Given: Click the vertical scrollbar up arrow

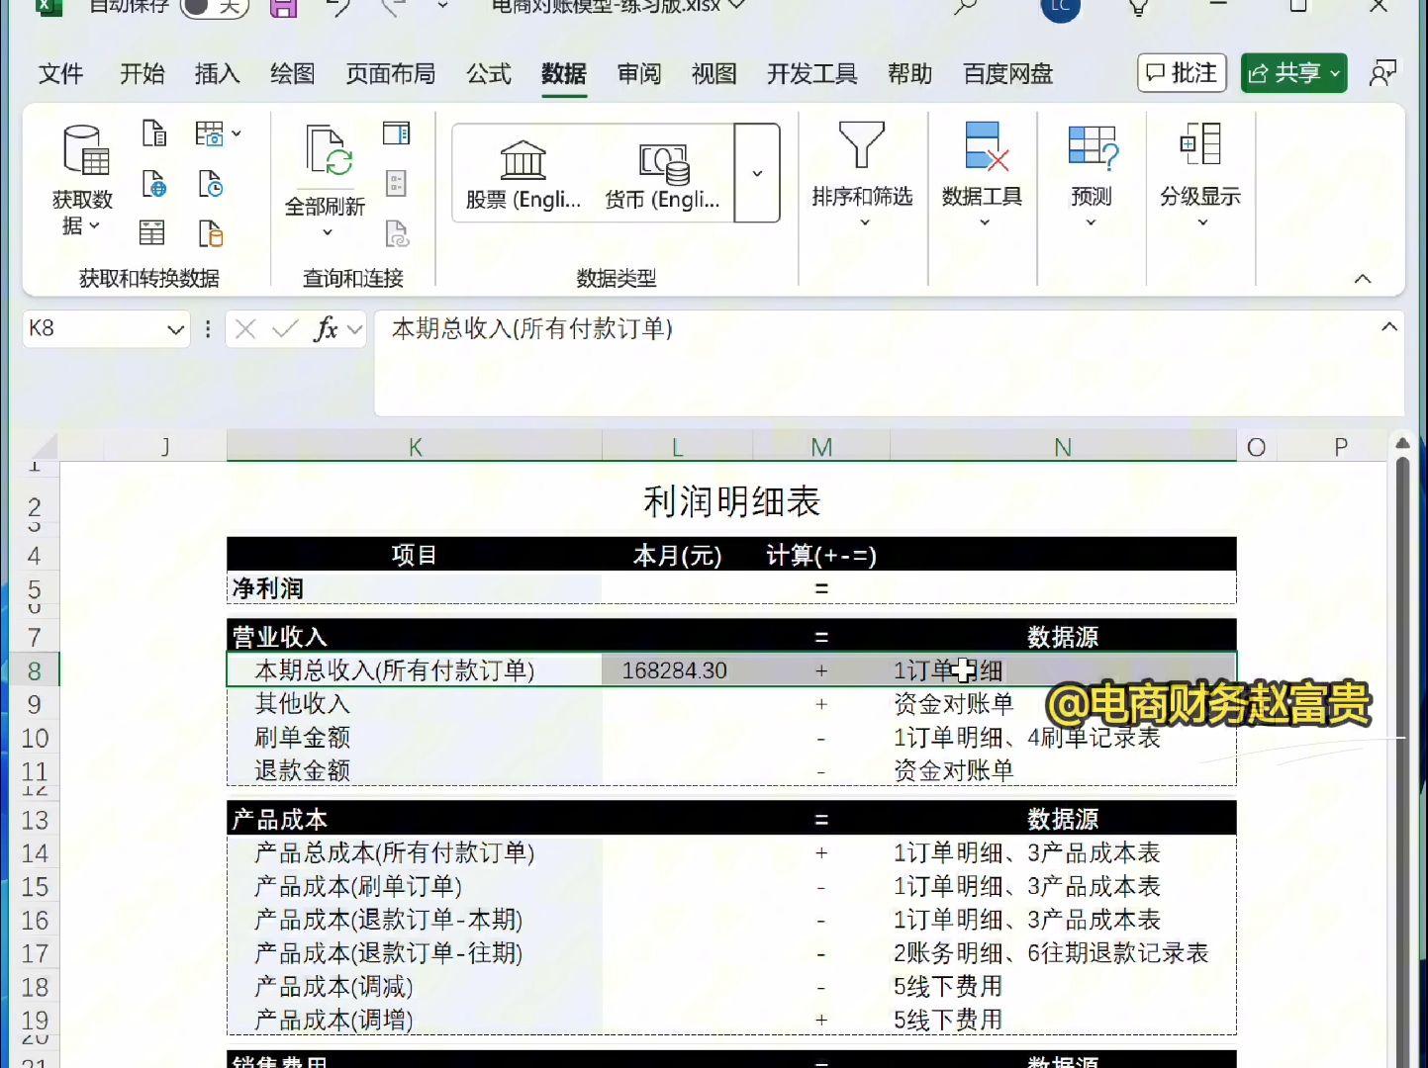Looking at the screenshot, I should tap(1402, 444).
